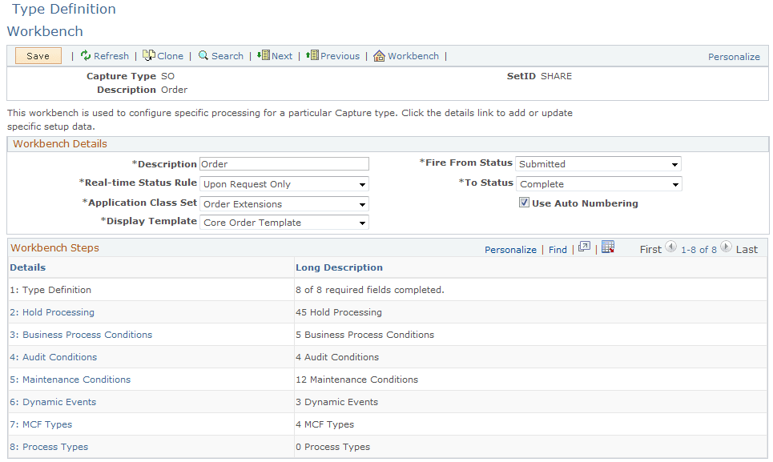
Task: Uncheck the Use Auto Numbering checkbox
Action: 524,203
